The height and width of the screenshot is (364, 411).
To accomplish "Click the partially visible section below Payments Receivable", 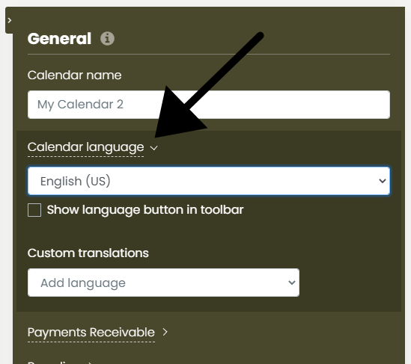I will [61, 363].
